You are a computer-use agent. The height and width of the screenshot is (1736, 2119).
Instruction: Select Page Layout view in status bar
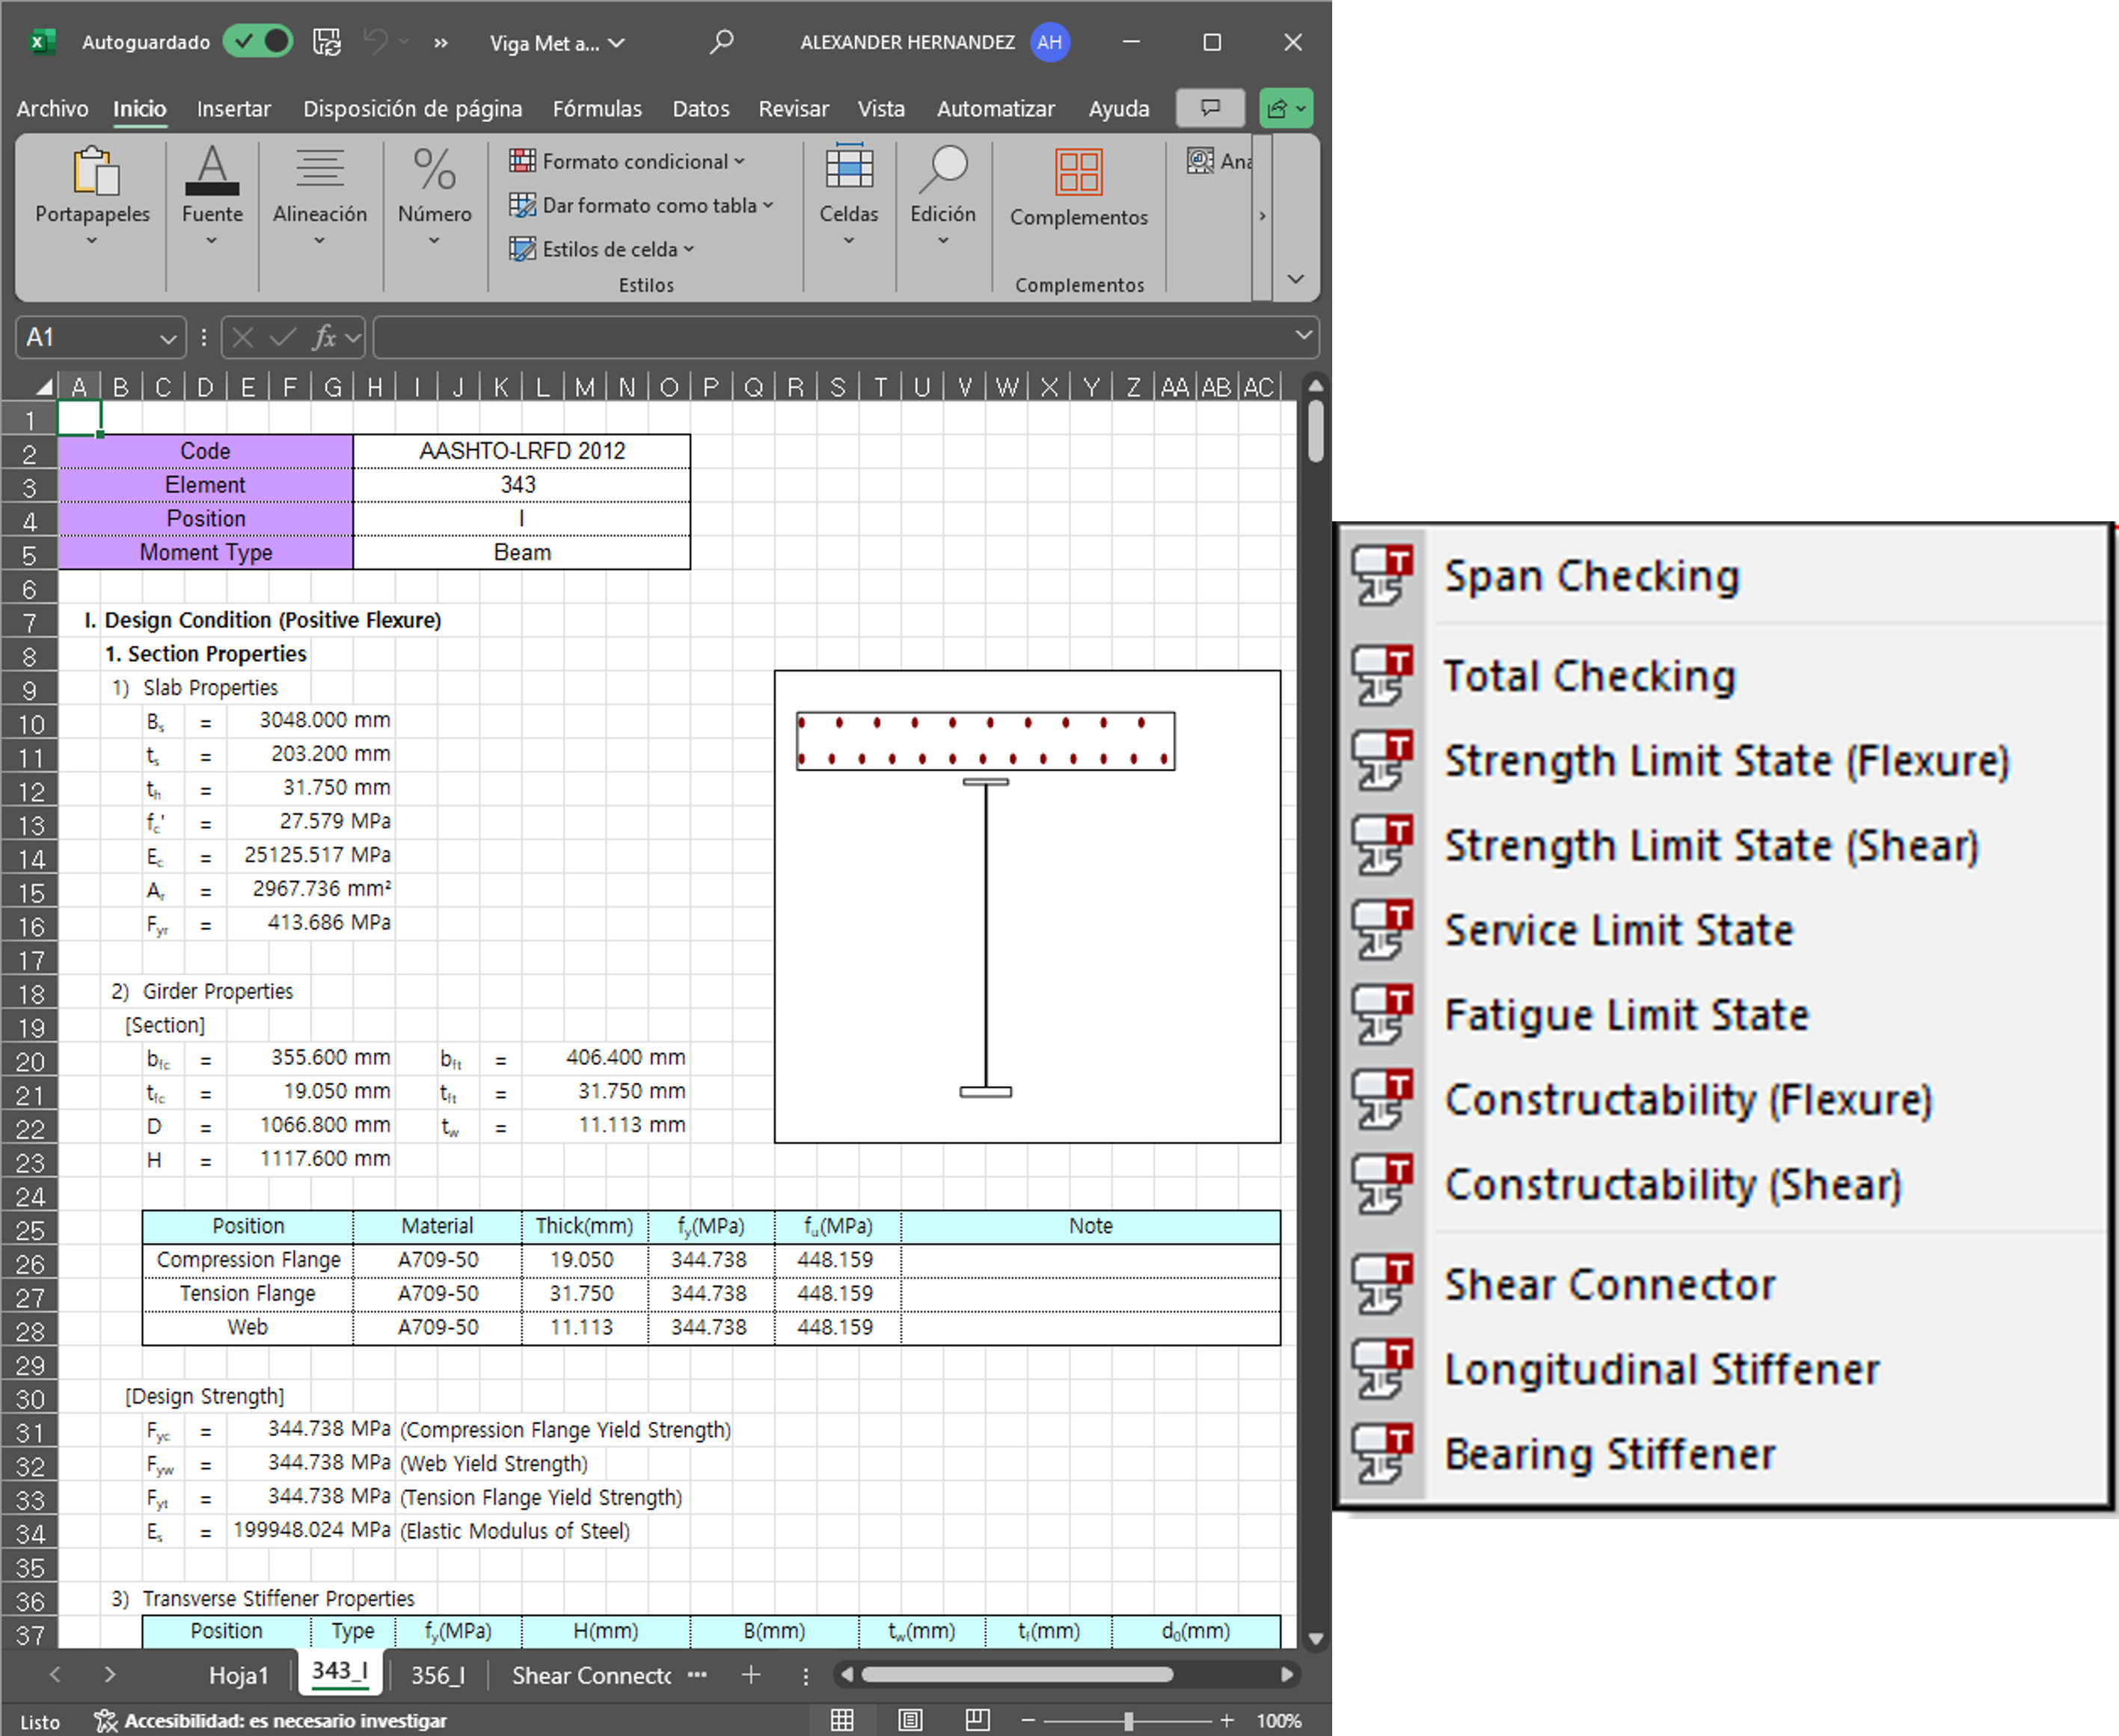tap(910, 1720)
